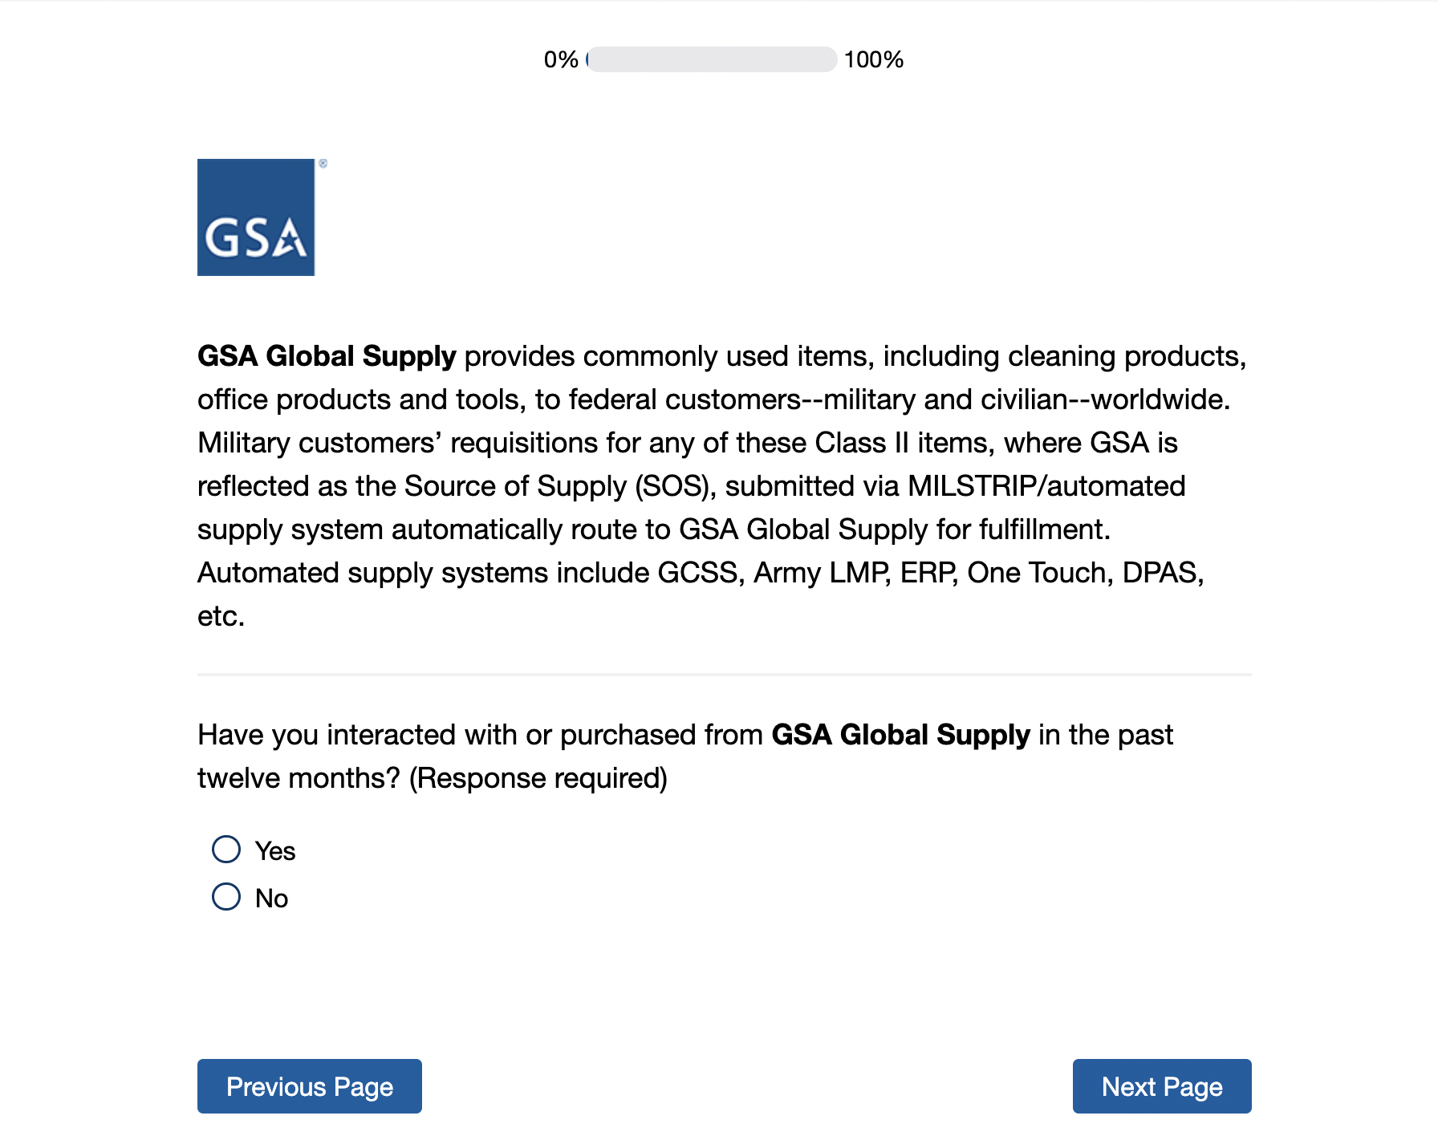
Task: Click the word "MILSTRIP/automated" in the paragraph
Action: [1046, 486]
